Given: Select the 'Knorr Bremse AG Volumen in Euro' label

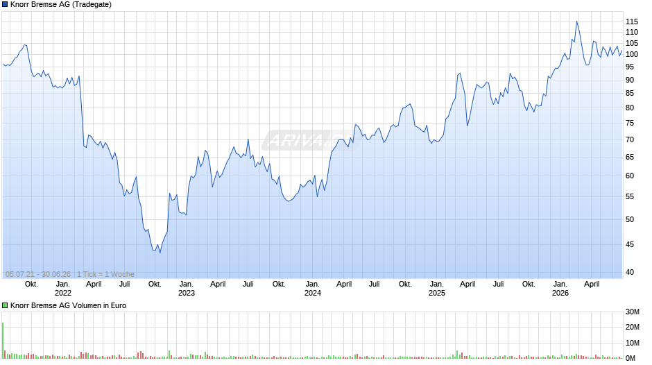Looking at the screenshot, I should pos(68,305).
